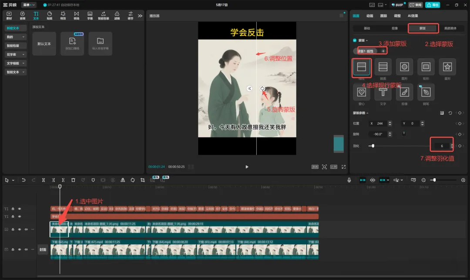Screen dimensions: 470x280
Task: Open the 音频 audio panel icon
Action: point(23,16)
